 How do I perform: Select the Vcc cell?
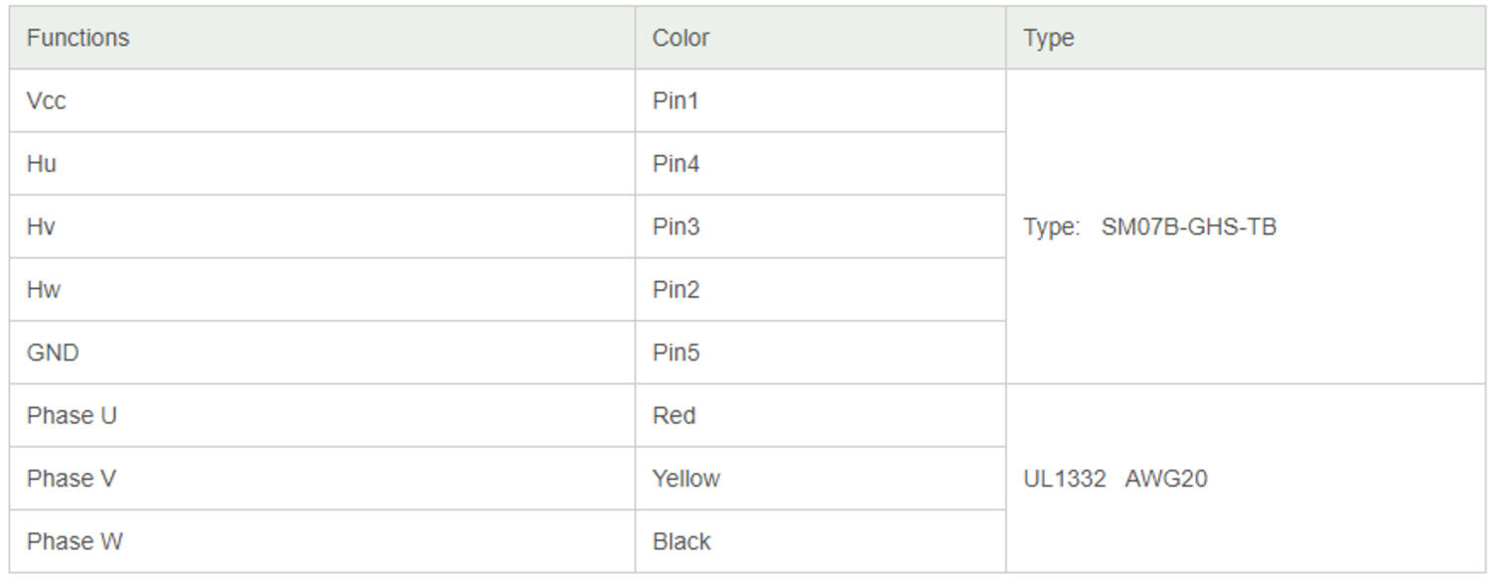[x=47, y=101]
